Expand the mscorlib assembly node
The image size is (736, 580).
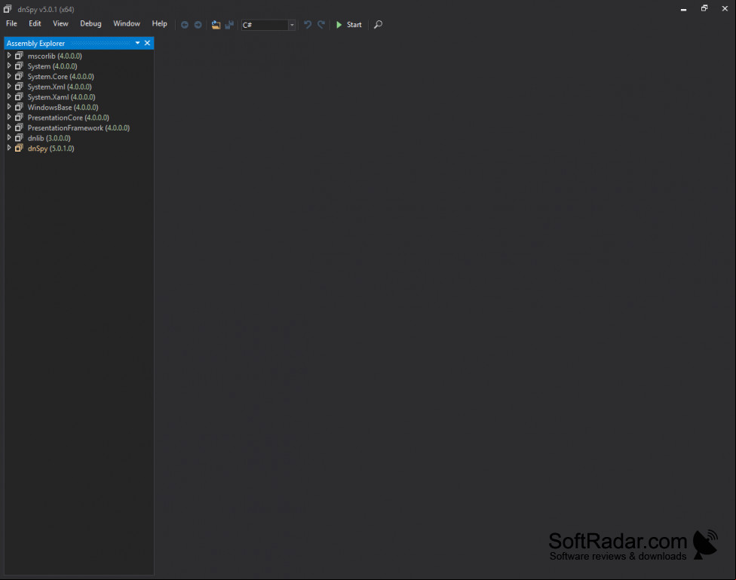click(9, 55)
